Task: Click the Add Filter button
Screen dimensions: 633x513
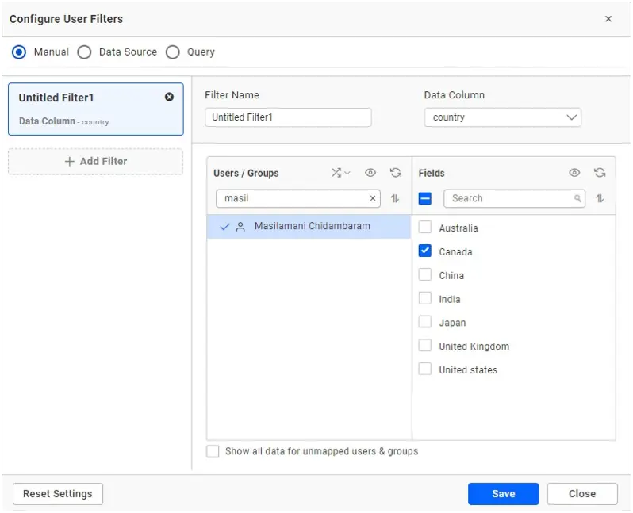Action: 96,162
